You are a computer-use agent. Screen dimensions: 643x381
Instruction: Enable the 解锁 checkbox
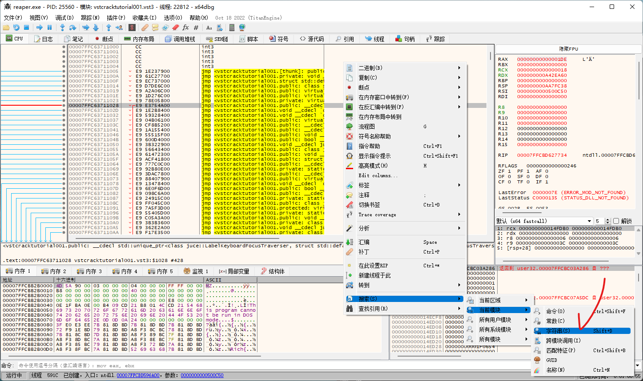[616, 221]
